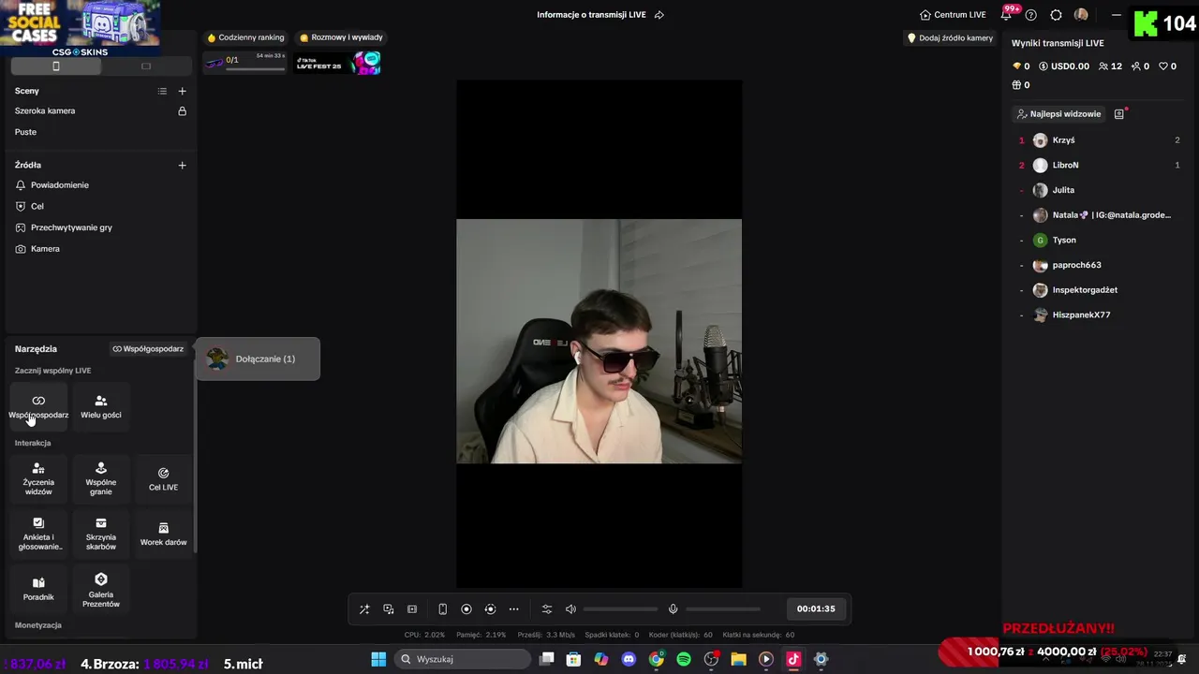The height and width of the screenshot is (674, 1199).
Task: Open Codzienny ranking chip
Action: tap(245, 37)
